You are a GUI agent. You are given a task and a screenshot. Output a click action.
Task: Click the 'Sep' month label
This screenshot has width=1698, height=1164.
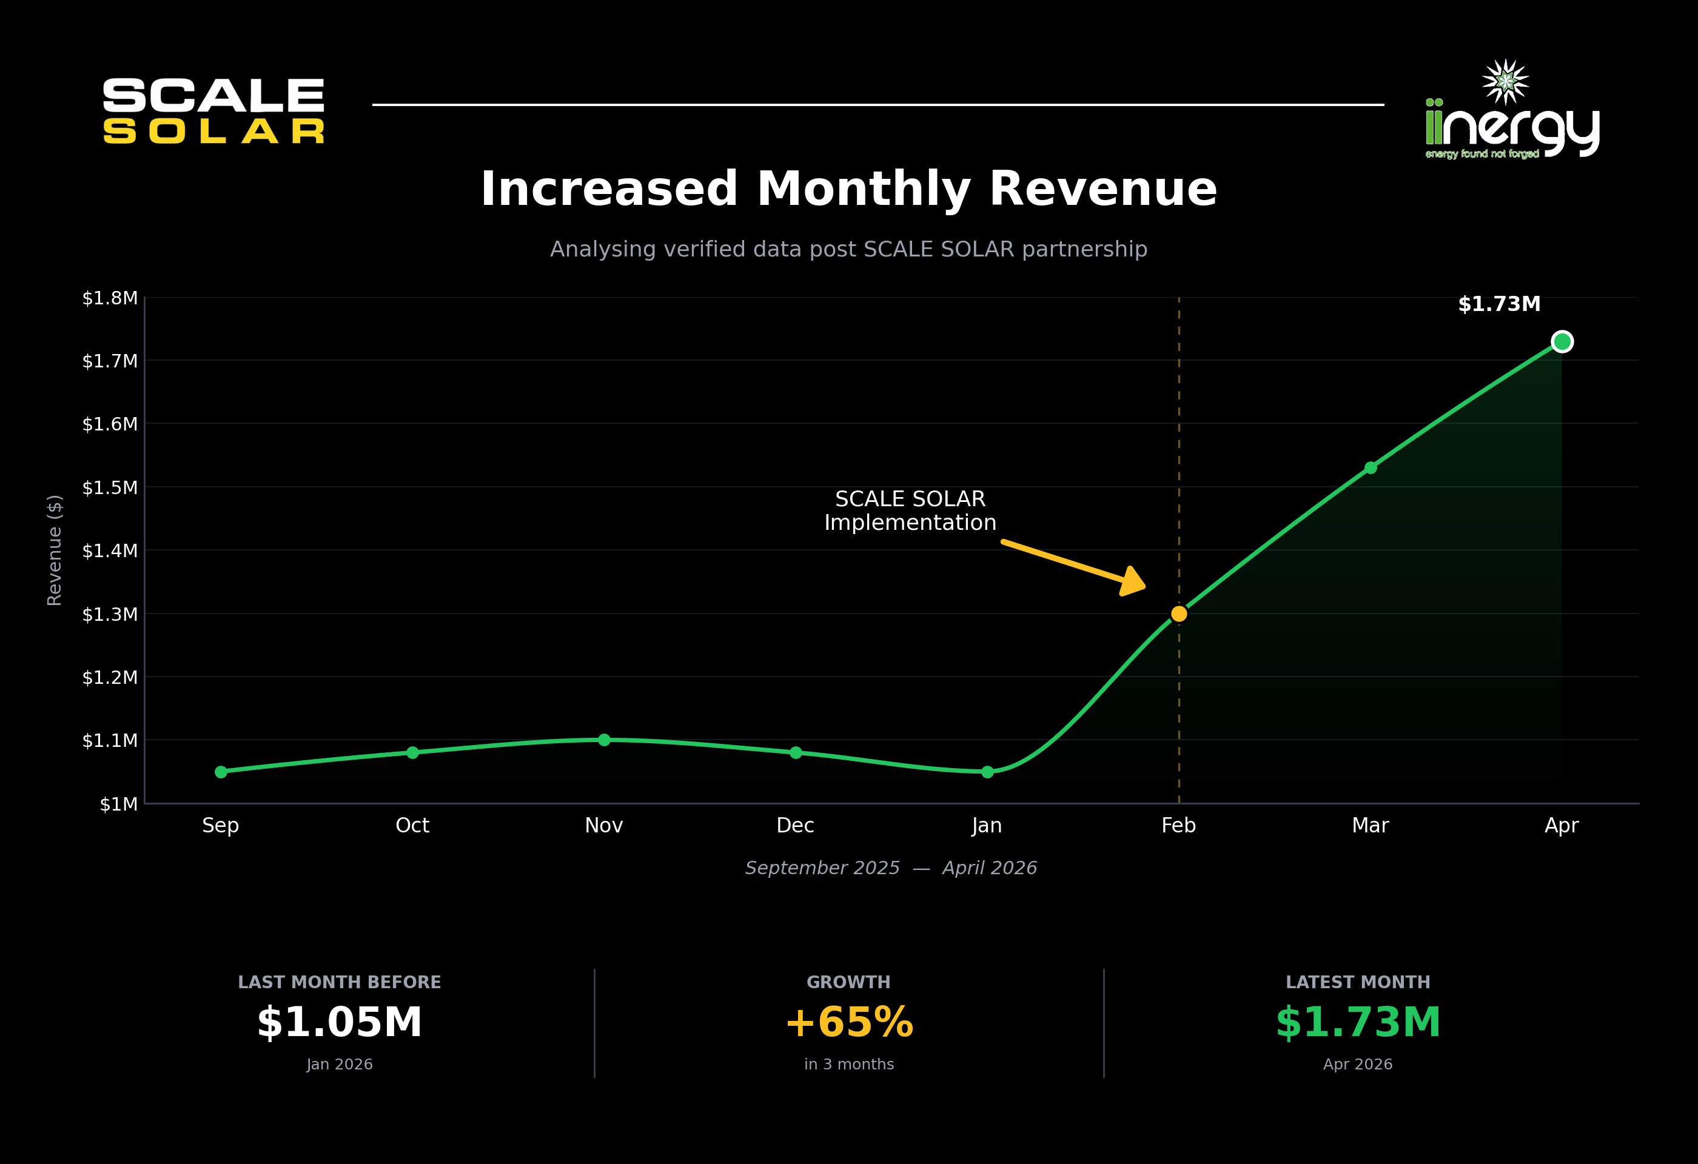(x=221, y=826)
